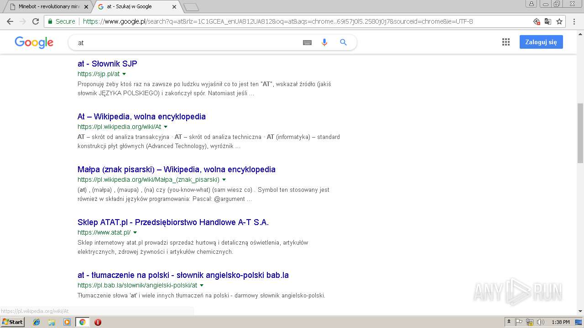
Task: Select the 'at - Szukaj w Google' tab
Action: tap(136, 7)
